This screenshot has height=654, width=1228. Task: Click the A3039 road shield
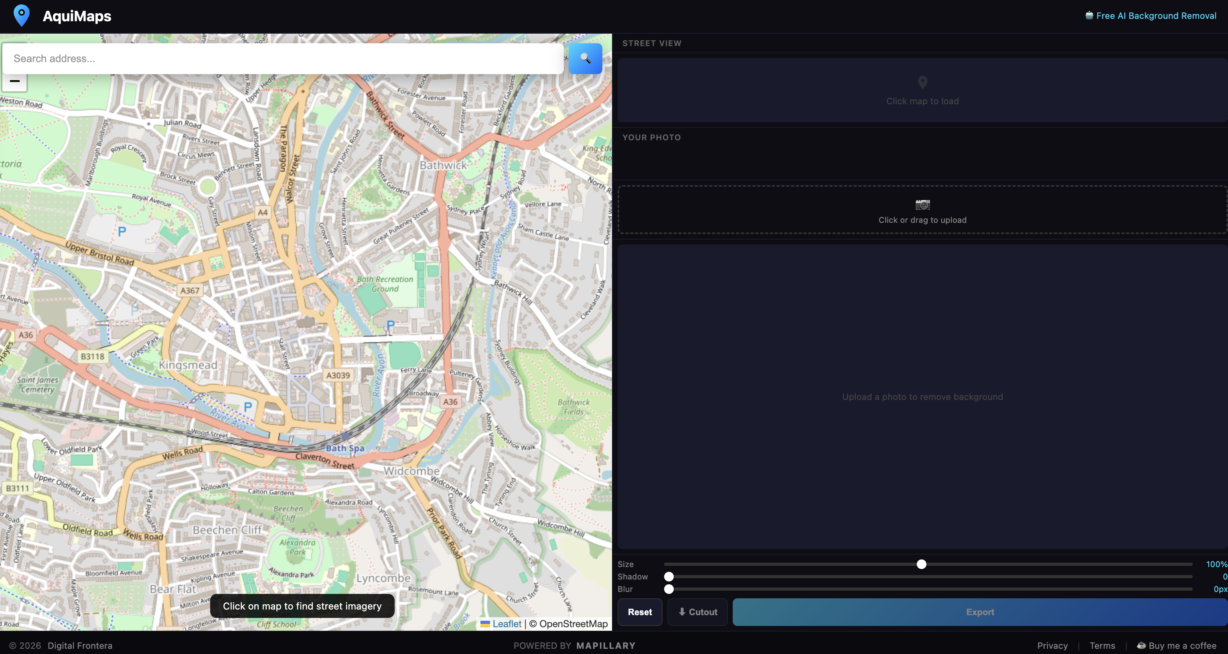(338, 375)
